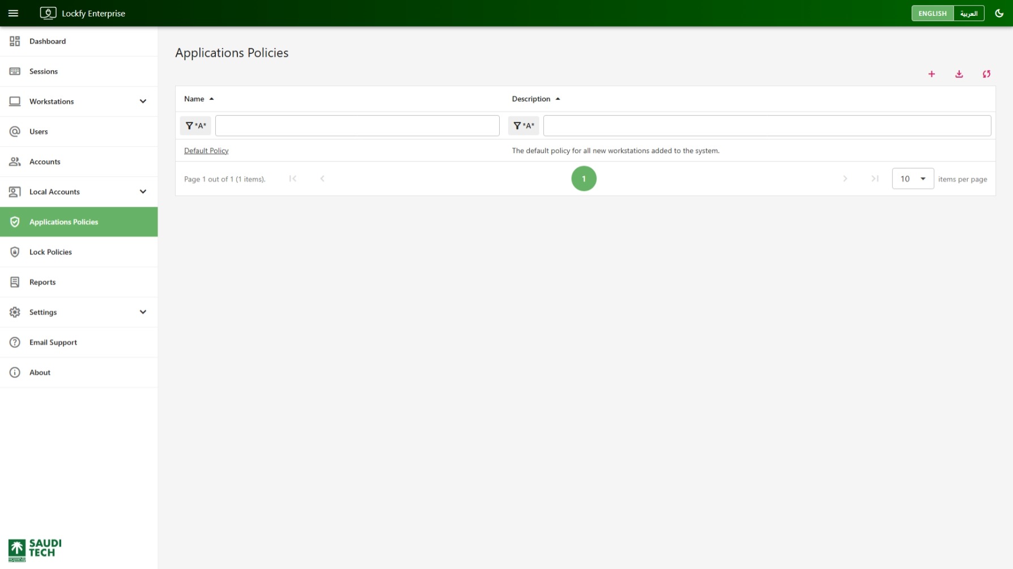The image size is (1013, 569).
Task: Expand the Workstations submenu chevron
Action: 143,101
